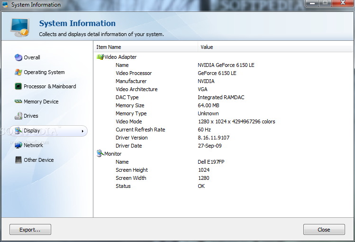This screenshot has height=242, width=355.
Task: Select the Screen Height row label
Action: (132, 170)
